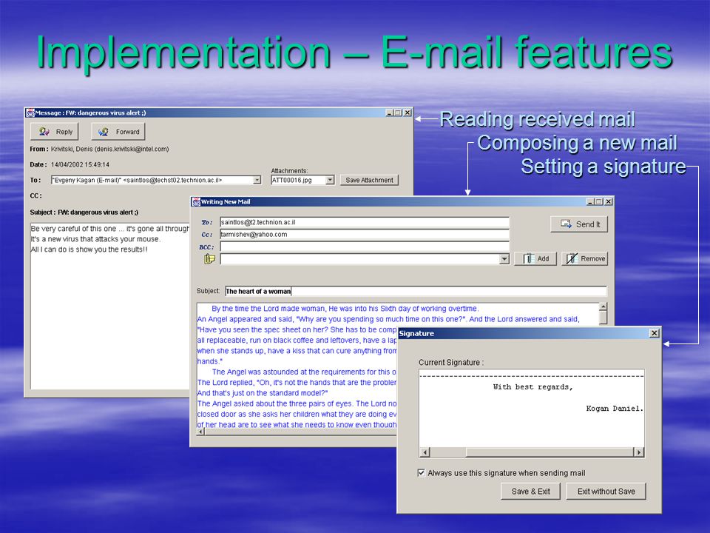Click the signature line With best regards,
Image resolution: width=710 pixels, height=533 pixels.
533,387
